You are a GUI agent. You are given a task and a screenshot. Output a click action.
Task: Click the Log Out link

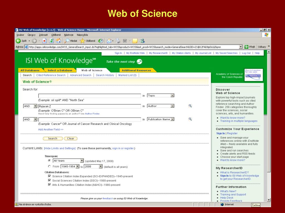pyautogui.click(x=246, y=53)
